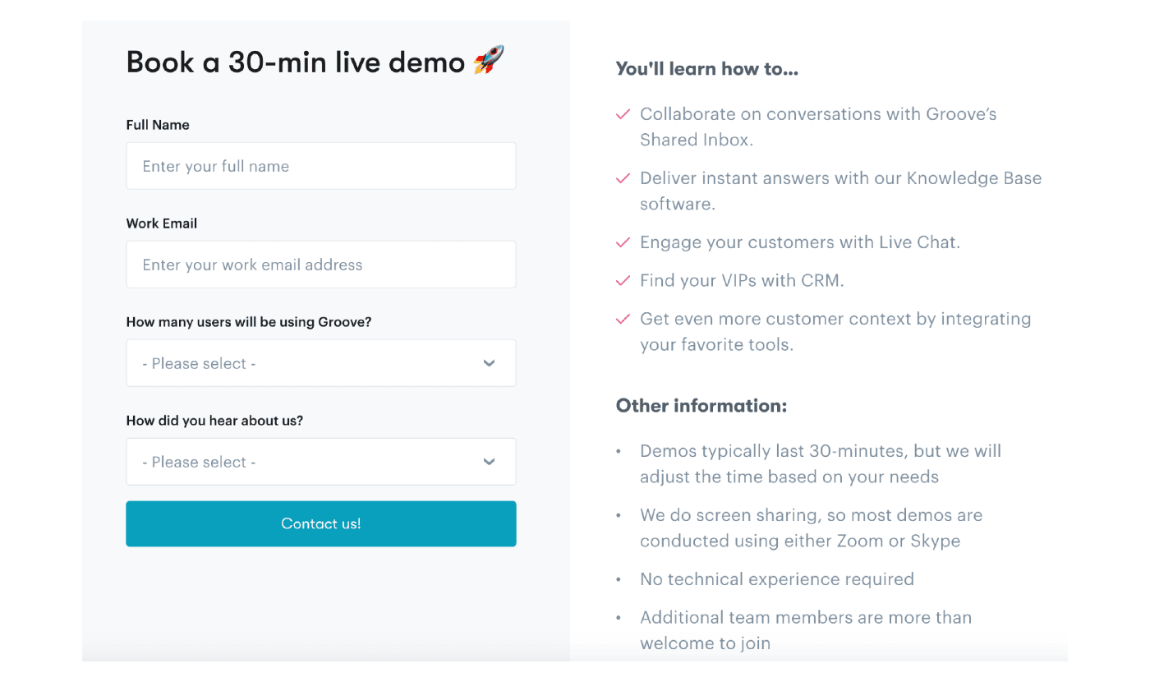Click the 'You'll learn how to...' heading
Screen dimensions: 1150x682
tap(706, 68)
